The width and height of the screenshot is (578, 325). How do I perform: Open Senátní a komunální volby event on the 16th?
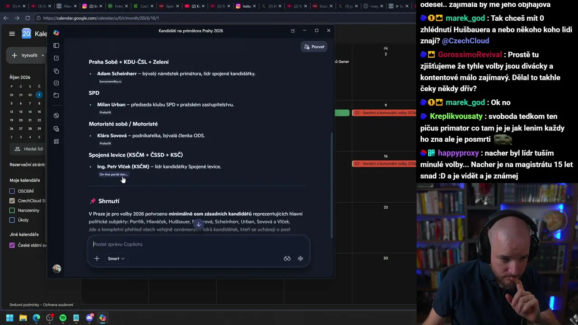tap(384, 164)
